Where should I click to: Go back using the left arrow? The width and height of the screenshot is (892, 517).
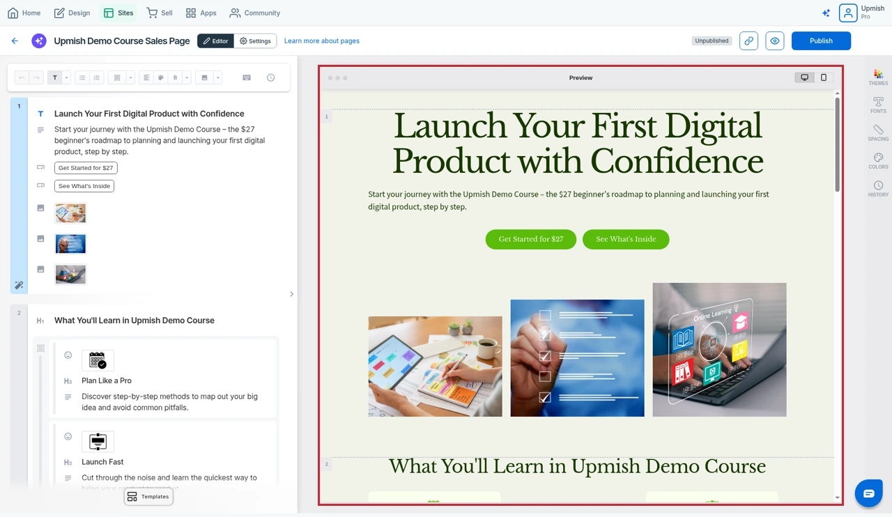tap(15, 41)
